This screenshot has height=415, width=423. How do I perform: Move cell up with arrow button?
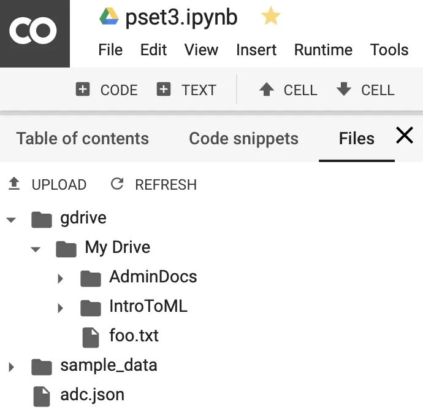[288, 90]
